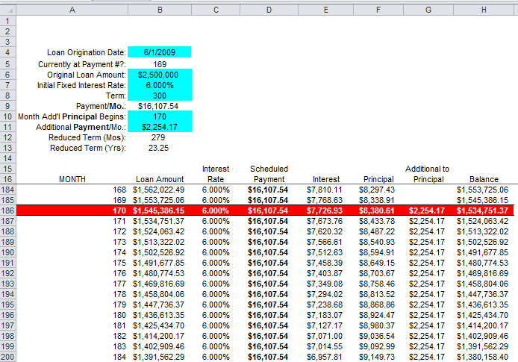The height and width of the screenshot is (362, 518).
Task: Click the MONTH column heading
Action: pos(72,179)
